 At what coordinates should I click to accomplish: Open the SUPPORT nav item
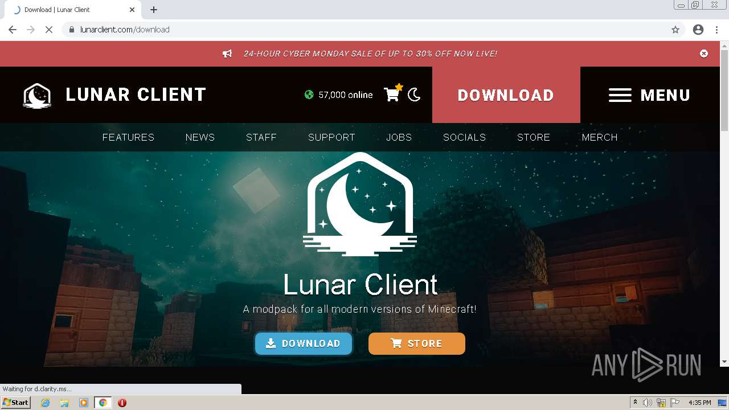[331, 137]
